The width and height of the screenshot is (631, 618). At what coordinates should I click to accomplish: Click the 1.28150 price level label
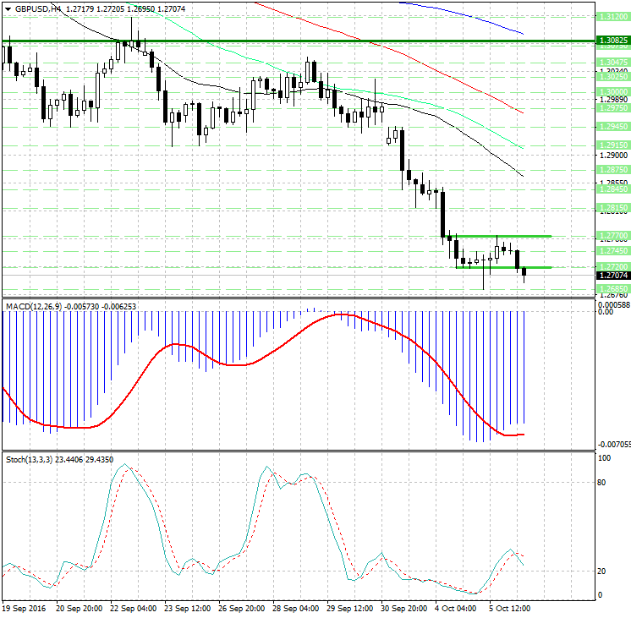point(612,207)
